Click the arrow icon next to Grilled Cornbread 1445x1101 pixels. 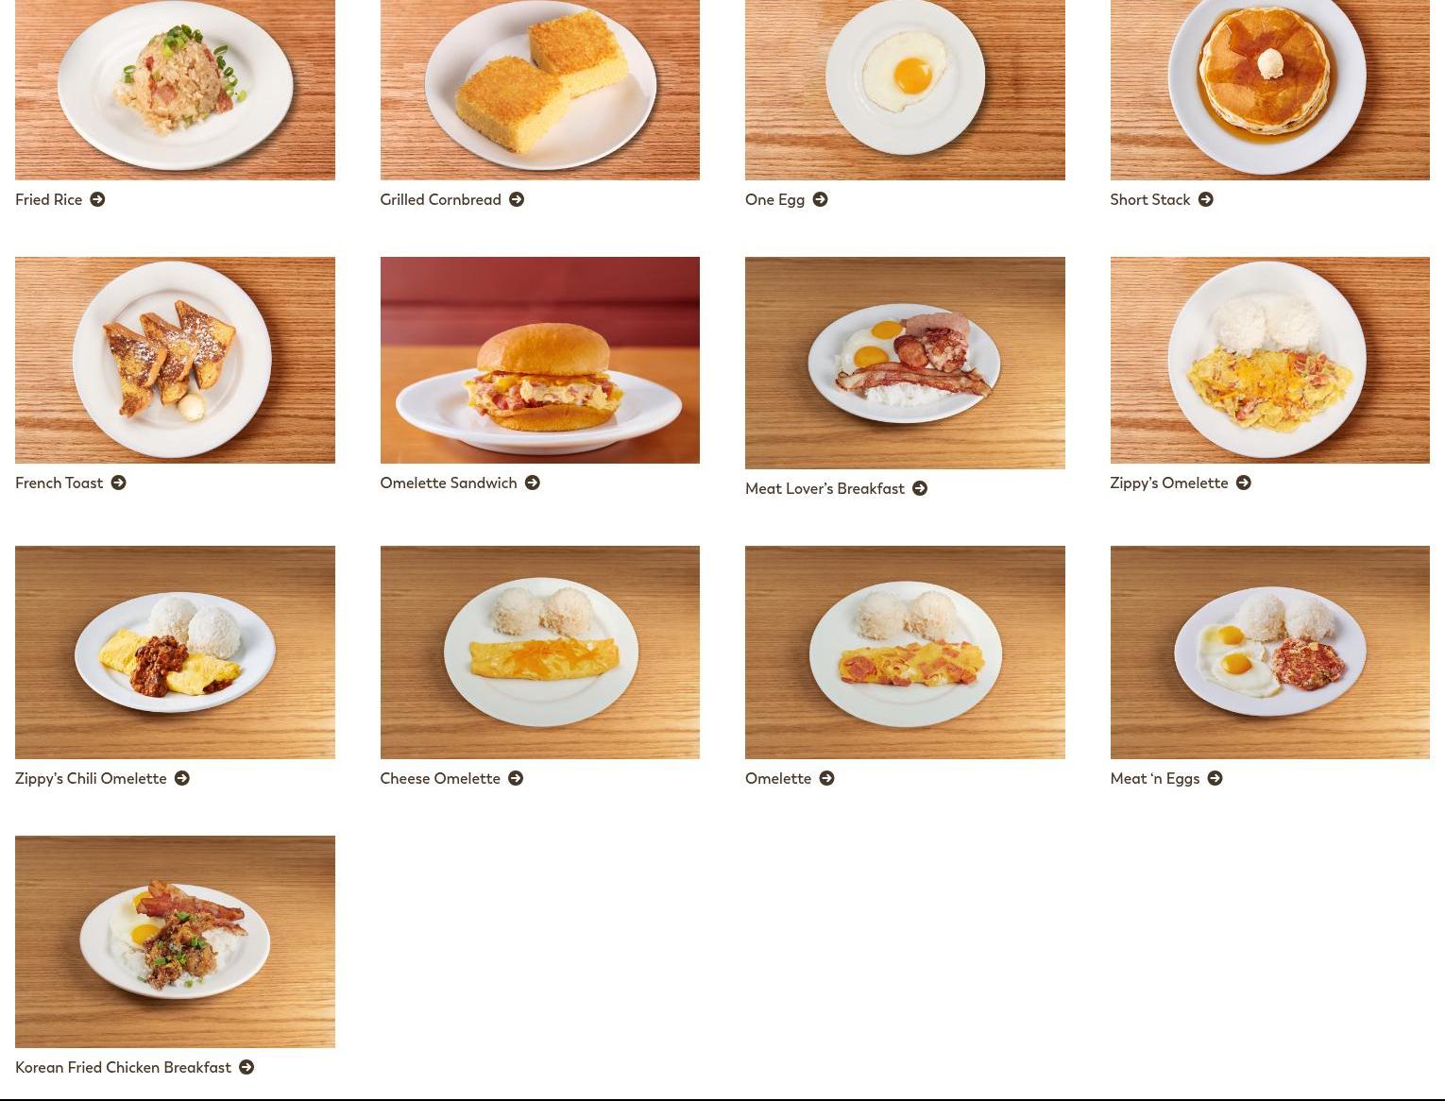click(x=517, y=199)
